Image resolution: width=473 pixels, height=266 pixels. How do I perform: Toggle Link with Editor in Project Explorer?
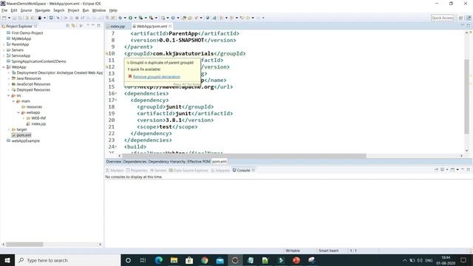coord(73,26)
